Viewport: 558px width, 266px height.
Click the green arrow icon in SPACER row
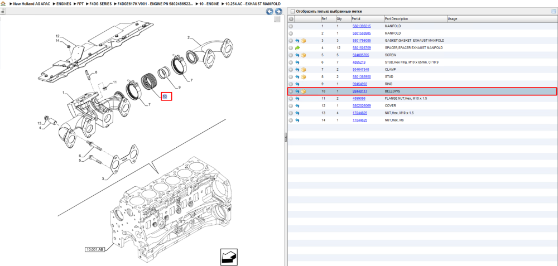pos(297,47)
